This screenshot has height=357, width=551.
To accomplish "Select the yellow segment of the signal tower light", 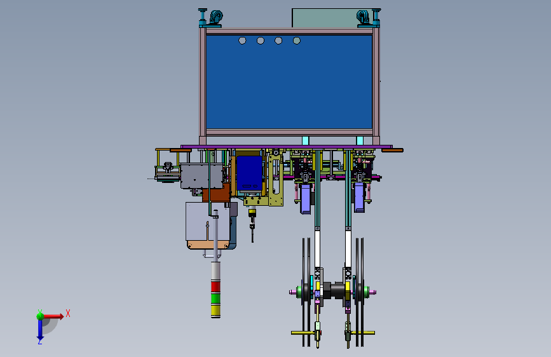I will click(x=215, y=310).
